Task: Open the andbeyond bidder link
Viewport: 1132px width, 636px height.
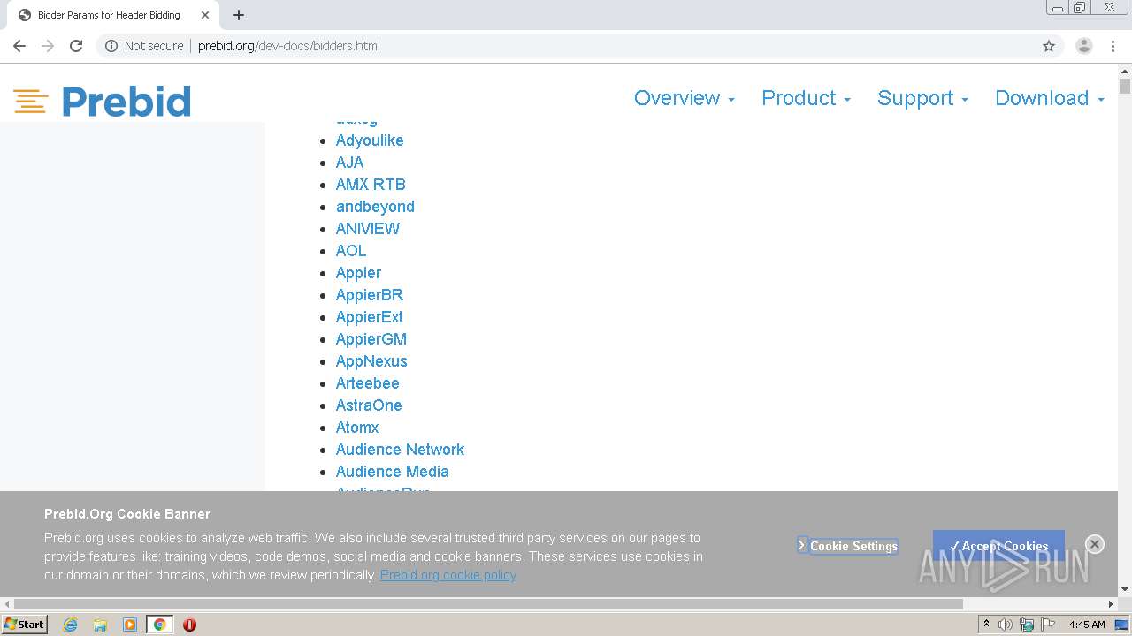Action: [x=375, y=207]
